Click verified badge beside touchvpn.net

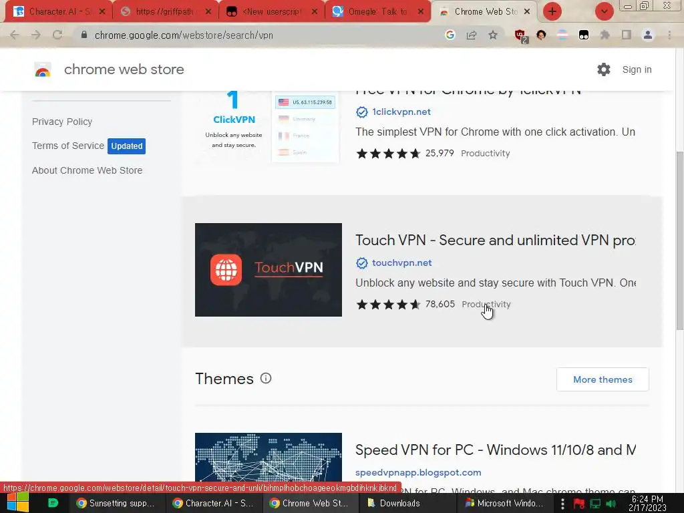coord(361,263)
